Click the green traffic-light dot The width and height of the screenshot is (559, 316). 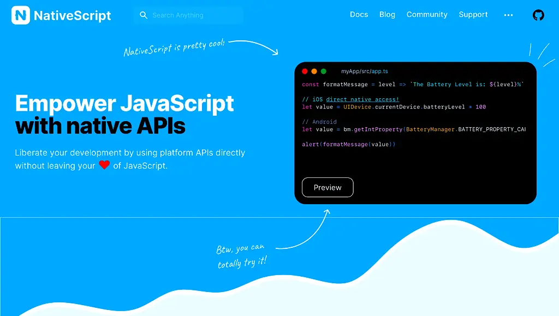point(323,71)
